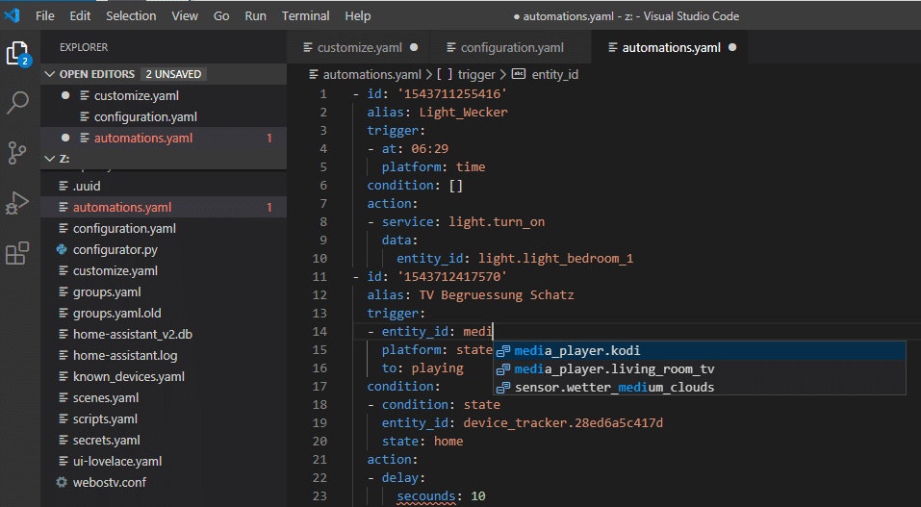Click the suggestion icon beside media_player.kodi
This screenshot has height=507, width=921.
[x=503, y=351]
